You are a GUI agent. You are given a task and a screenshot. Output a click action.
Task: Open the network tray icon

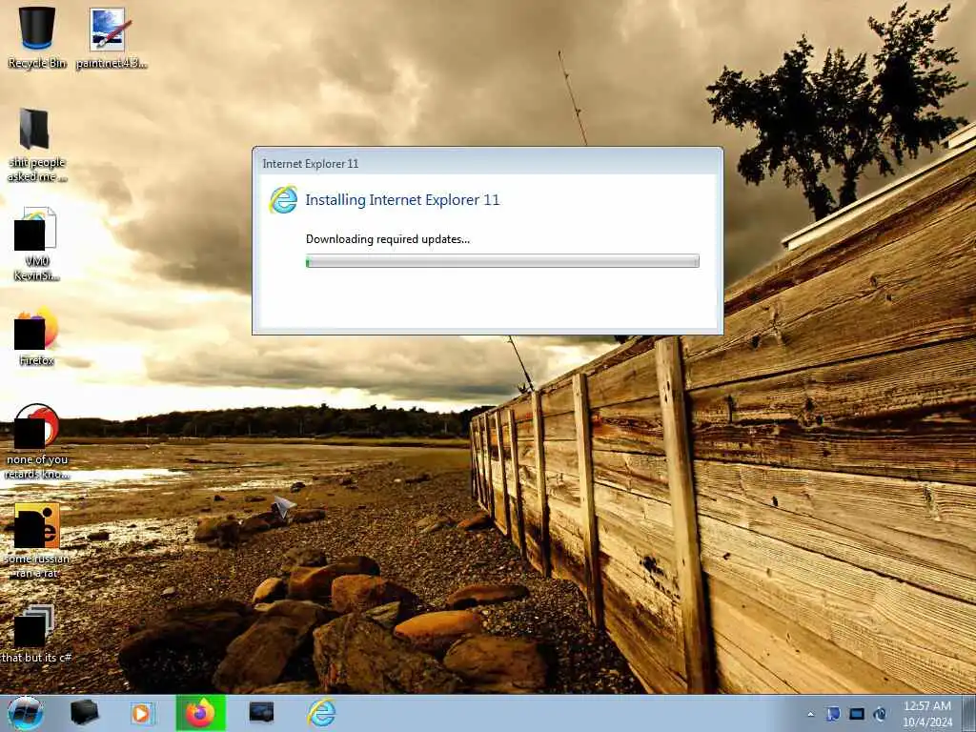(857, 714)
